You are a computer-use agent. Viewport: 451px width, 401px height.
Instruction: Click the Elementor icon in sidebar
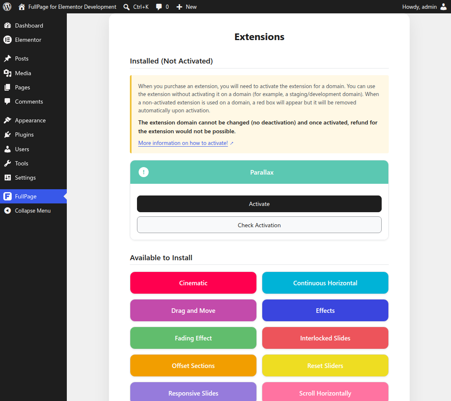[8, 40]
